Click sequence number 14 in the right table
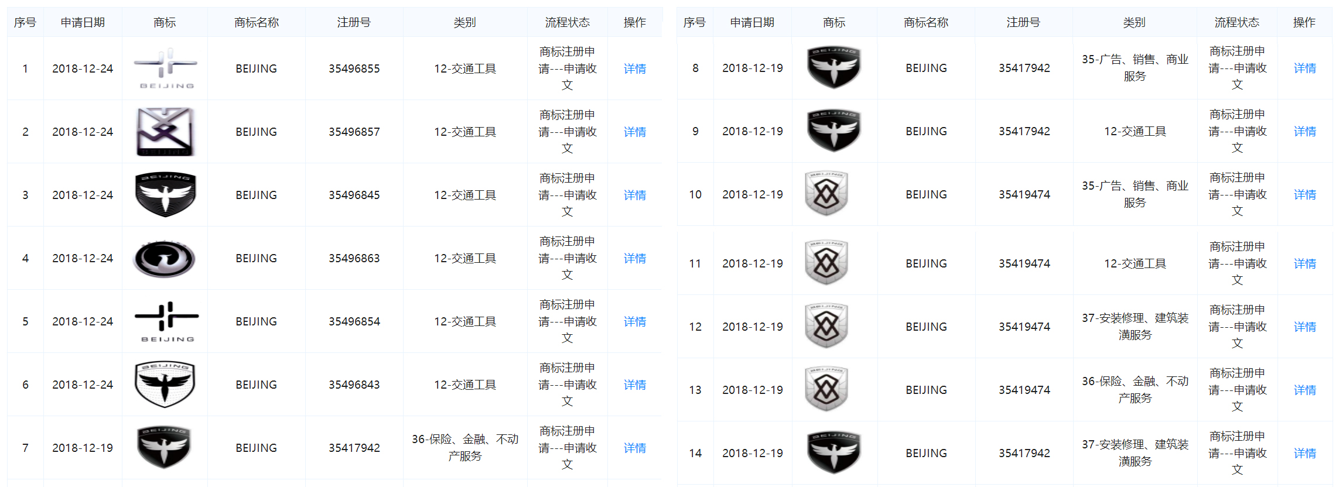1339x487 pixels. coord(695,453)
